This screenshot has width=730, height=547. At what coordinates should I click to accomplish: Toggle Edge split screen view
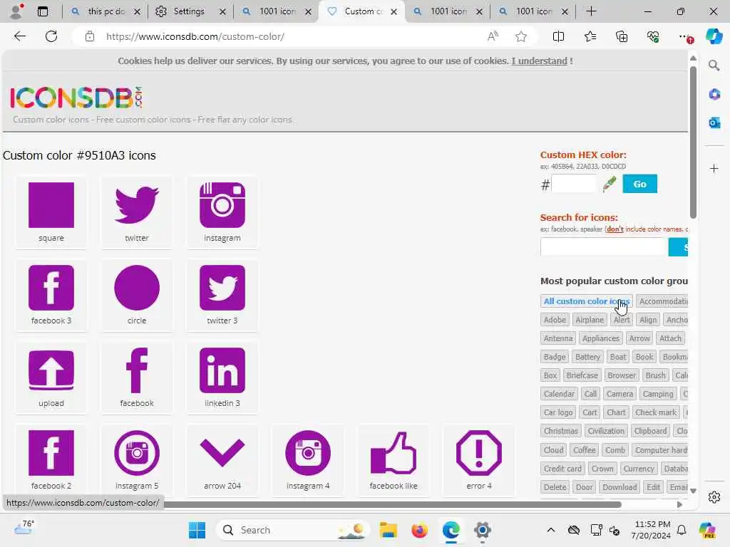[558, 36]
